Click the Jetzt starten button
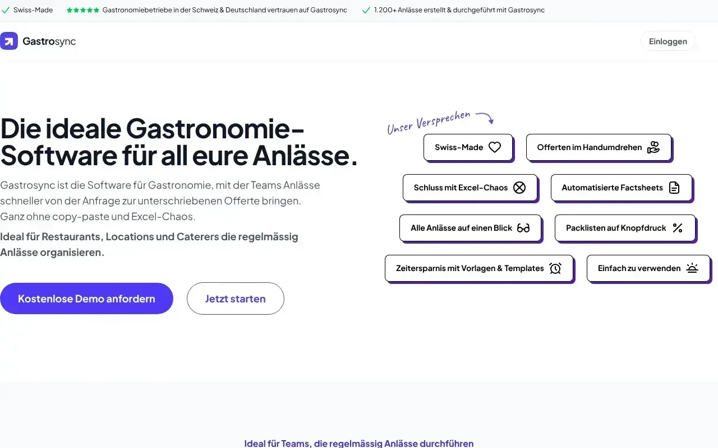Viewport: 718px width, 448px height. click(x=235, y=298)
